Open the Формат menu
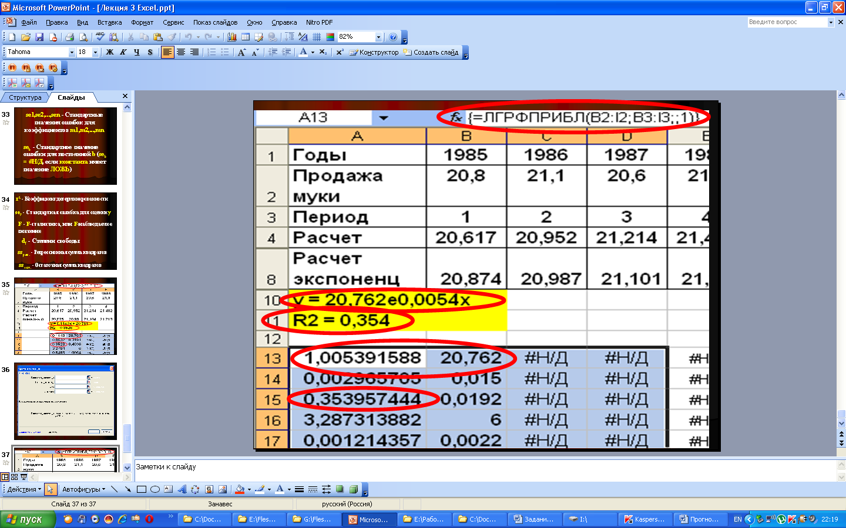 click(142, 22)
